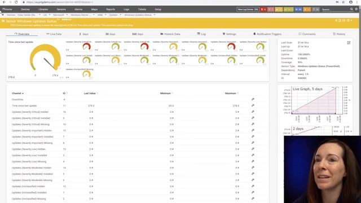Click wrench for Updates (Severity Important) Installed

tap(253, 136)
